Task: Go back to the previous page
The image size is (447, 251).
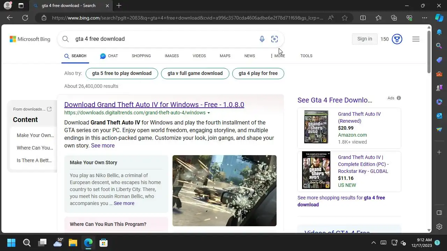Action: click(10, 18)
